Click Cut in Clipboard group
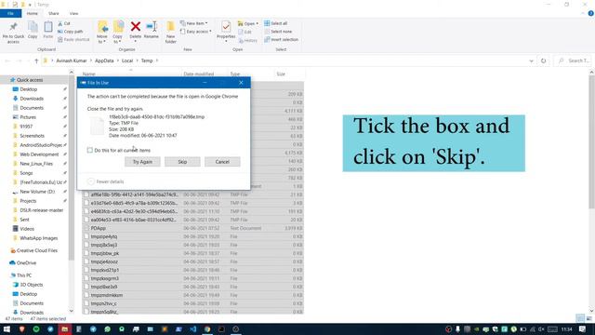The image size is (595, 335). coord(64,23)
